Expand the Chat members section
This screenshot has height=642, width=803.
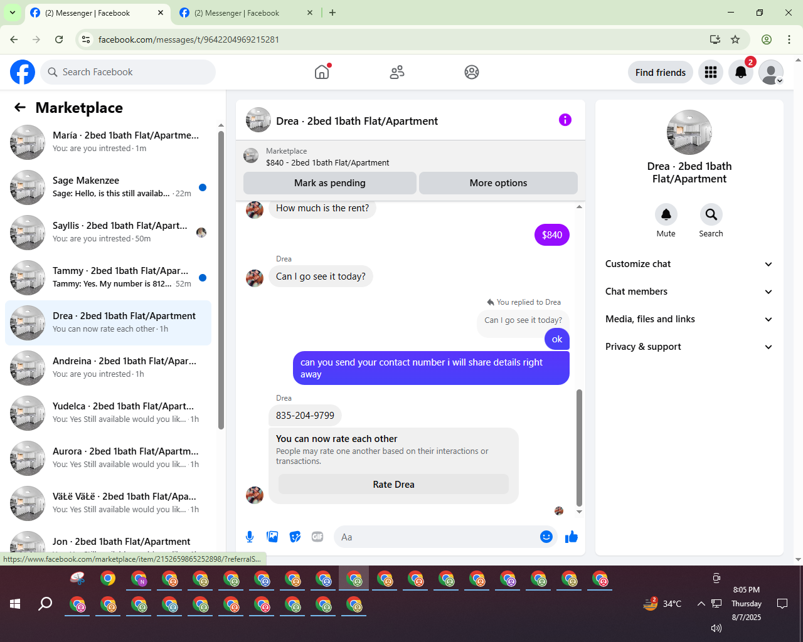tap(689, 292)
